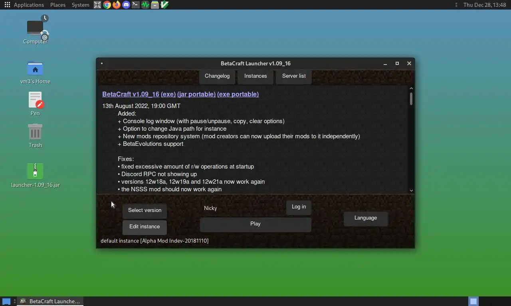Click the '+ BetaEvolutions support' changelog line
511x306 pixels.
click(151, 144)
